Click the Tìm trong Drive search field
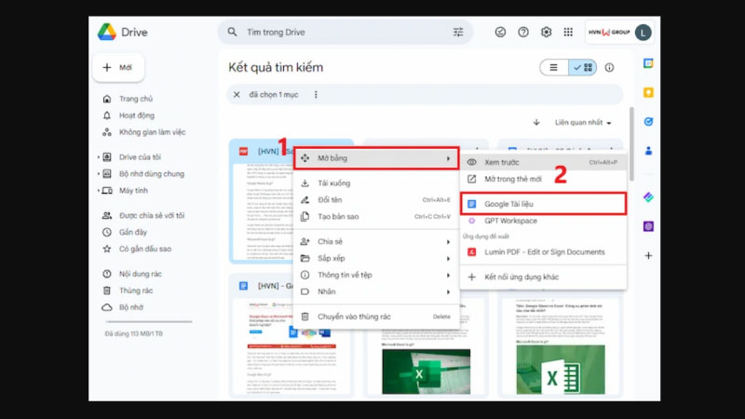Image resolution: width=745 pixels, height=419 pixels. click(x=345, y=33)
